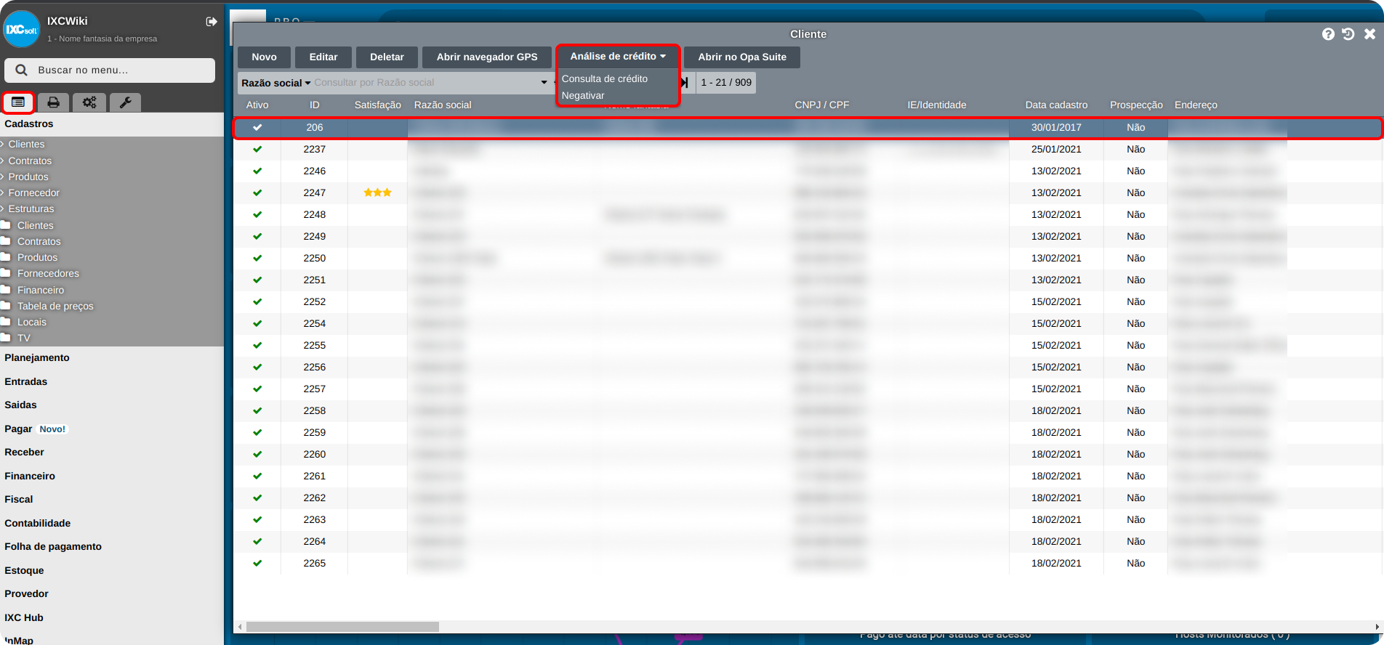Sort by Prospecção column header
1384x645 pixels.
click(1136, 105)
